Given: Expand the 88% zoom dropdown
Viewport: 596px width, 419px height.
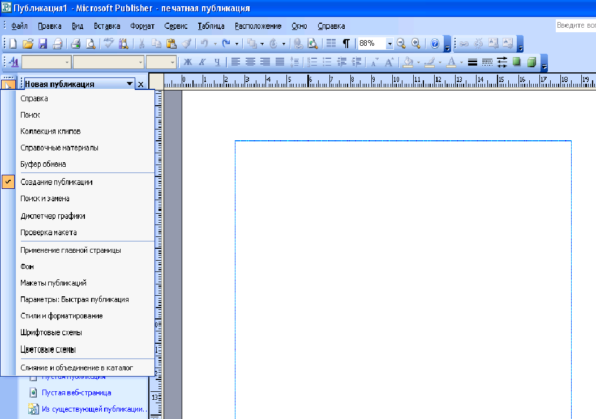Looking at the screenshot, I should (389, 44).
